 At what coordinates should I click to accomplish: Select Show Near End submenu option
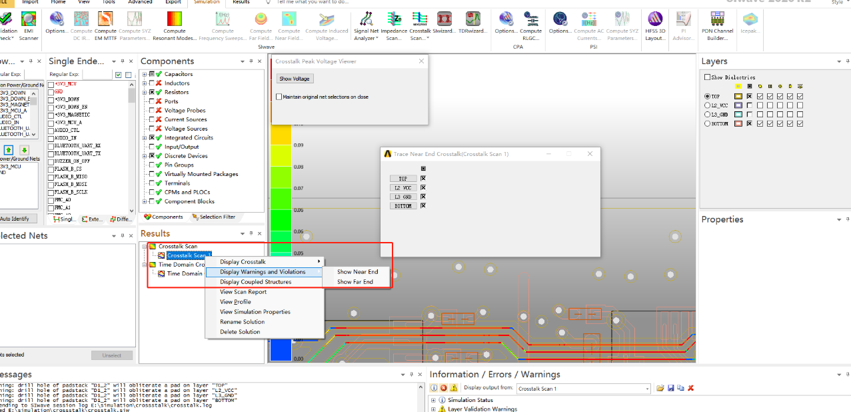click(357, 272)
